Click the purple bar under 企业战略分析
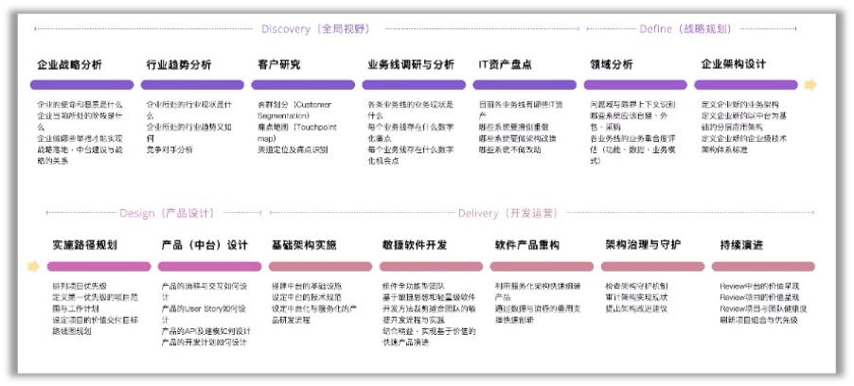The height and width of the screenshot is (386, 854). [x=81, y=85]
